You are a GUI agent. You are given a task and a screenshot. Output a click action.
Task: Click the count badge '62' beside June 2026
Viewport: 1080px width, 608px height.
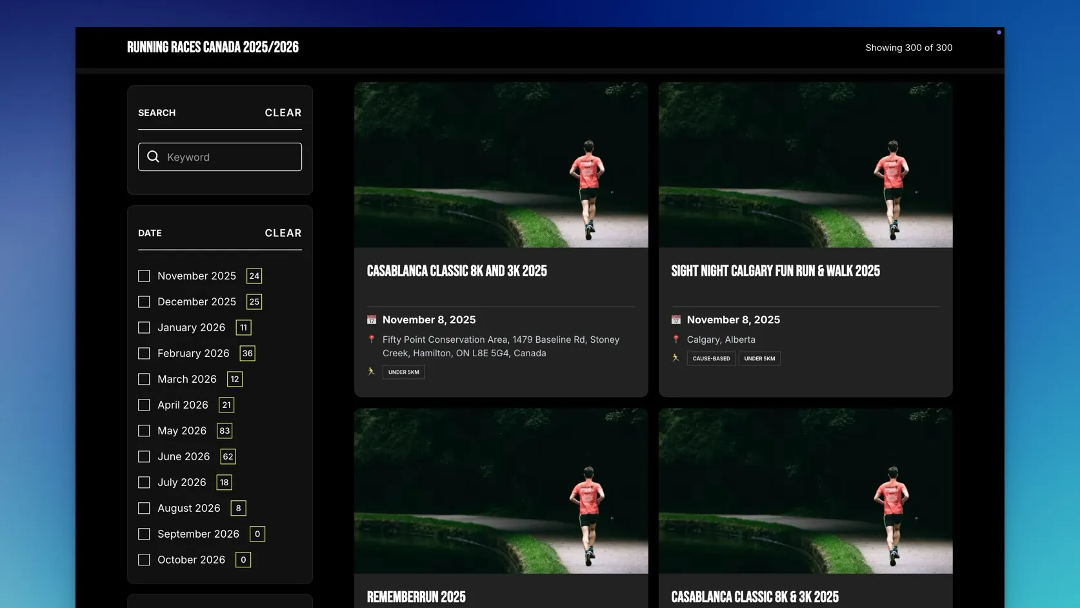pos(228,456)
